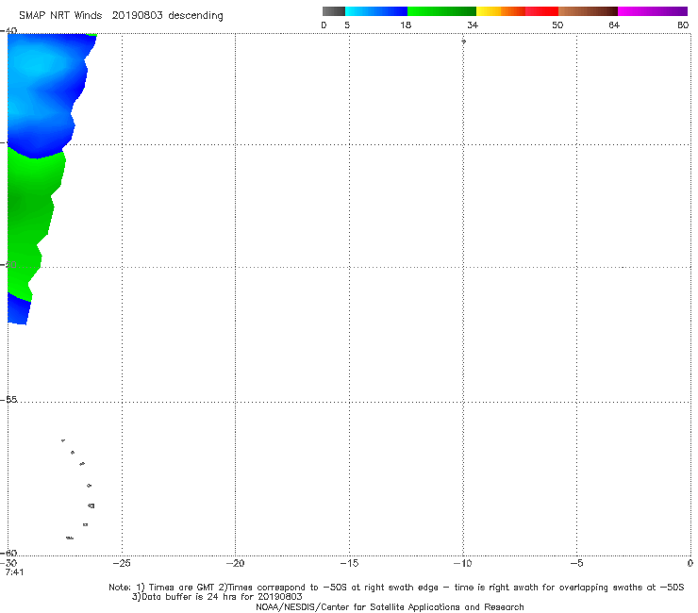Image resolution: width=698 pixels, height=613 pixels.
Task: Click the swath time label '7:41'
Action: (14, 572)
